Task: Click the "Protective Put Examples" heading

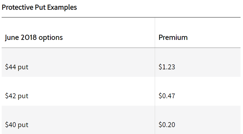Action: 39,7
